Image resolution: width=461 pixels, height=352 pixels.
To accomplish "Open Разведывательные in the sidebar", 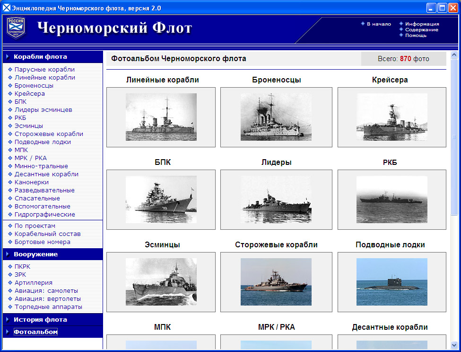I will (45, 190).
